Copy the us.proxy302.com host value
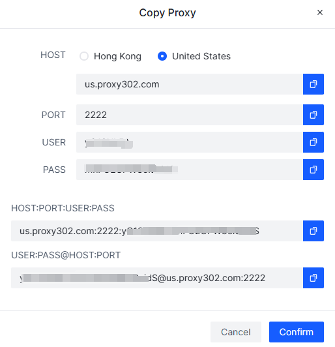Viewport: 335px width, 347px height. click(x=313, y=84)
